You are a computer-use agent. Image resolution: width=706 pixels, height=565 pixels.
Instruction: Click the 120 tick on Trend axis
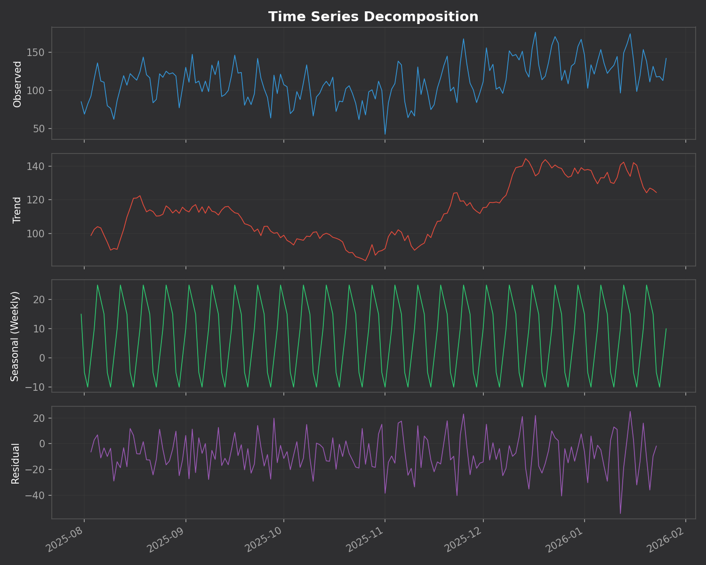(x=38, y=200)
